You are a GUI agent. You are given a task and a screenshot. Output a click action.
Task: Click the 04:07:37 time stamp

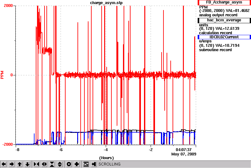[x=184, y=150]
